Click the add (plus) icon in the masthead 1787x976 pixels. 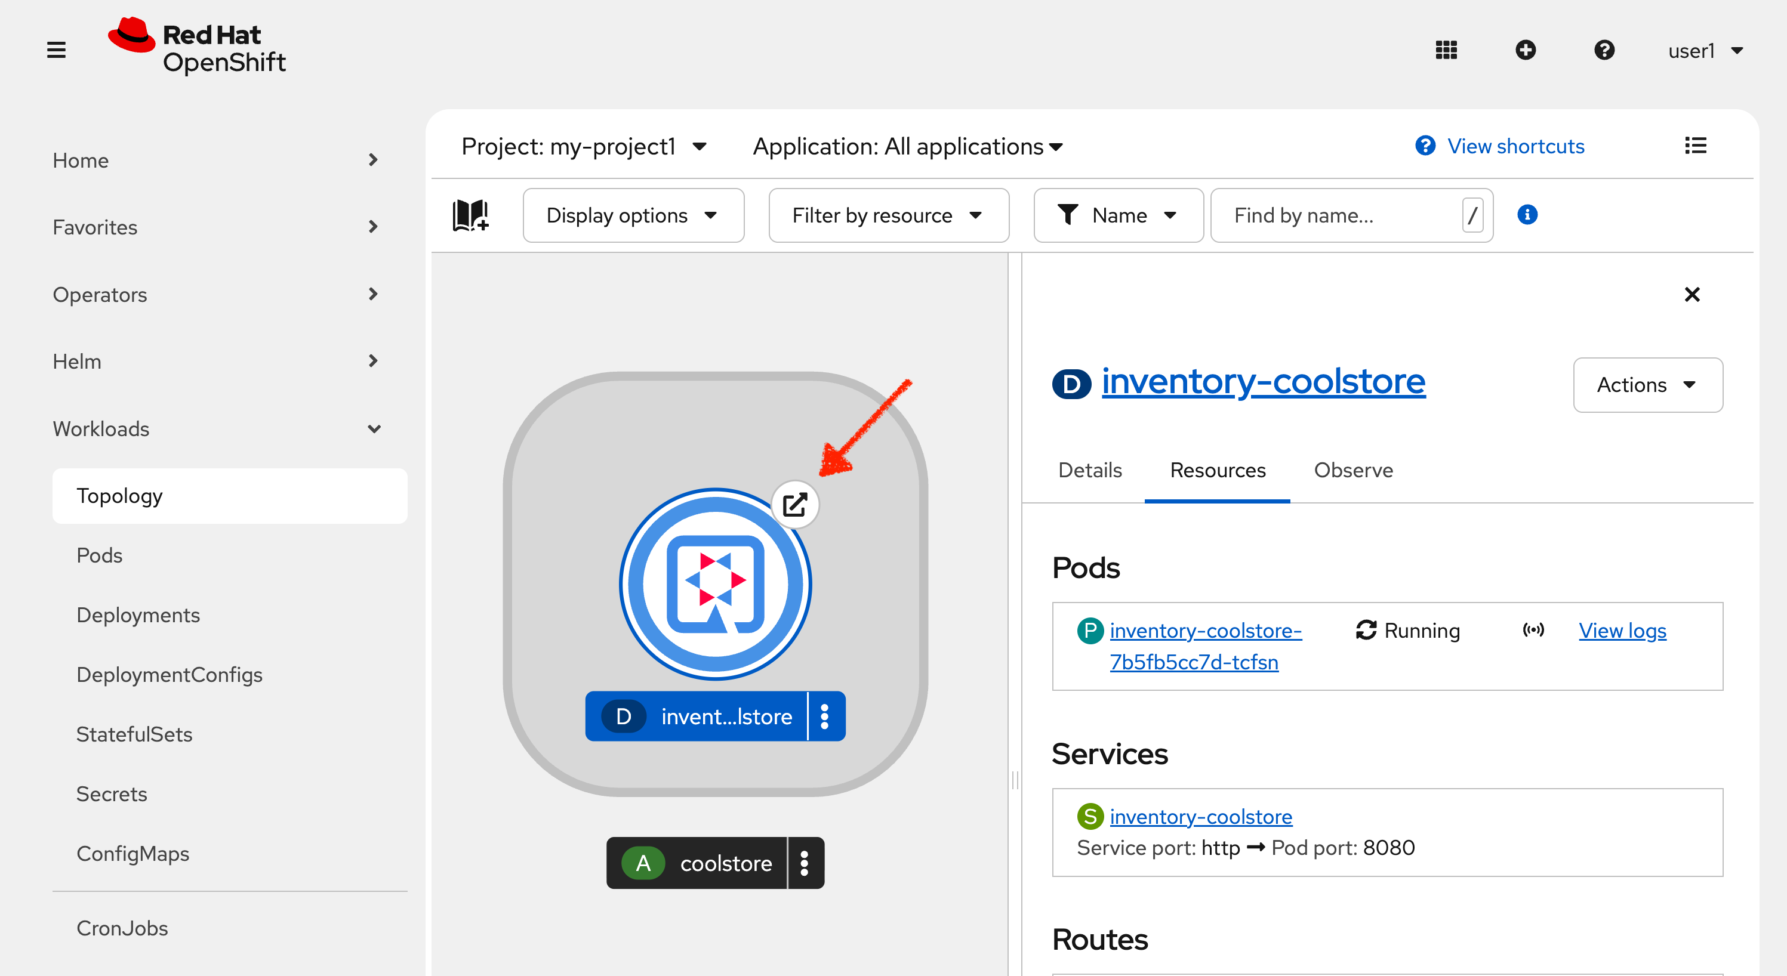point(1526,49)
